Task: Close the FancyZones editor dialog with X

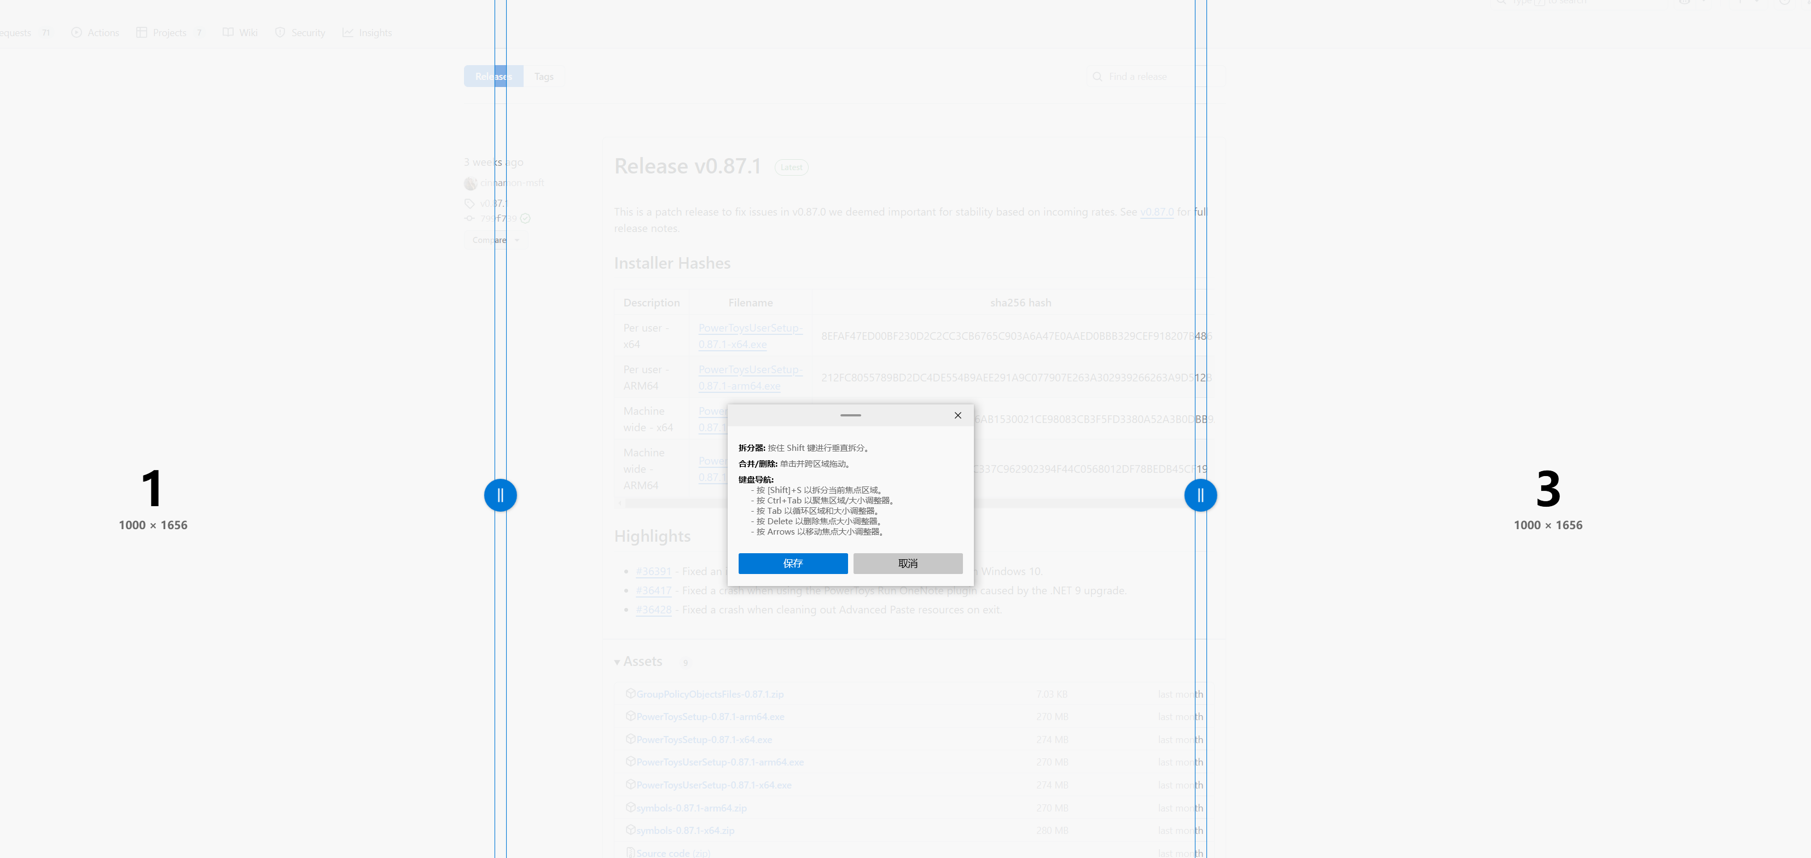Action: pyautogui.click(x=957, y=415)
